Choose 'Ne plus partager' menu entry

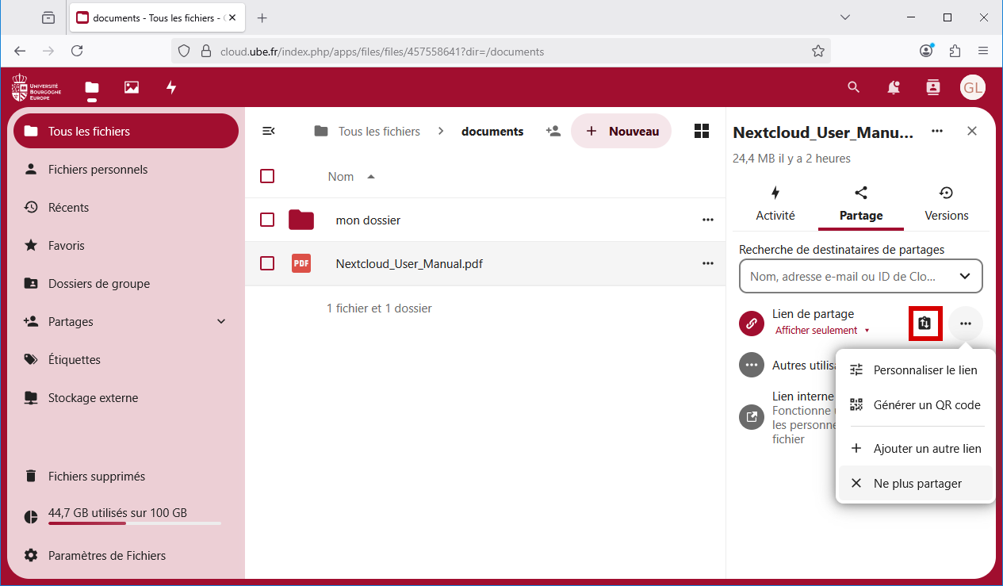916,483
